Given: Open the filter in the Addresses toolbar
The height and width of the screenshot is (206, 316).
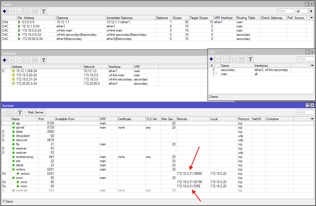Looking at the screenshot, I should pos(44,60).
